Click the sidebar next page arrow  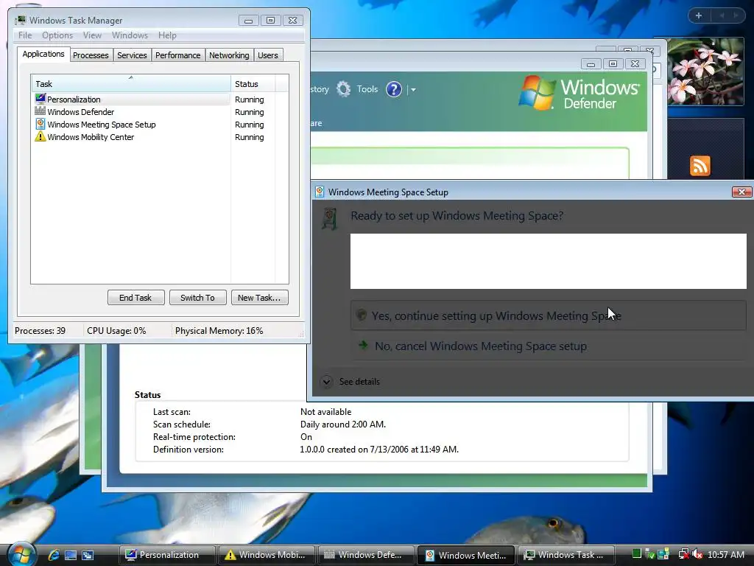[x=736, y=15]
